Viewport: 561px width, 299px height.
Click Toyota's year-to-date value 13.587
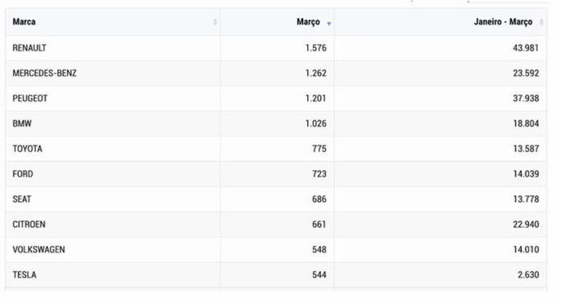point(526,149)
